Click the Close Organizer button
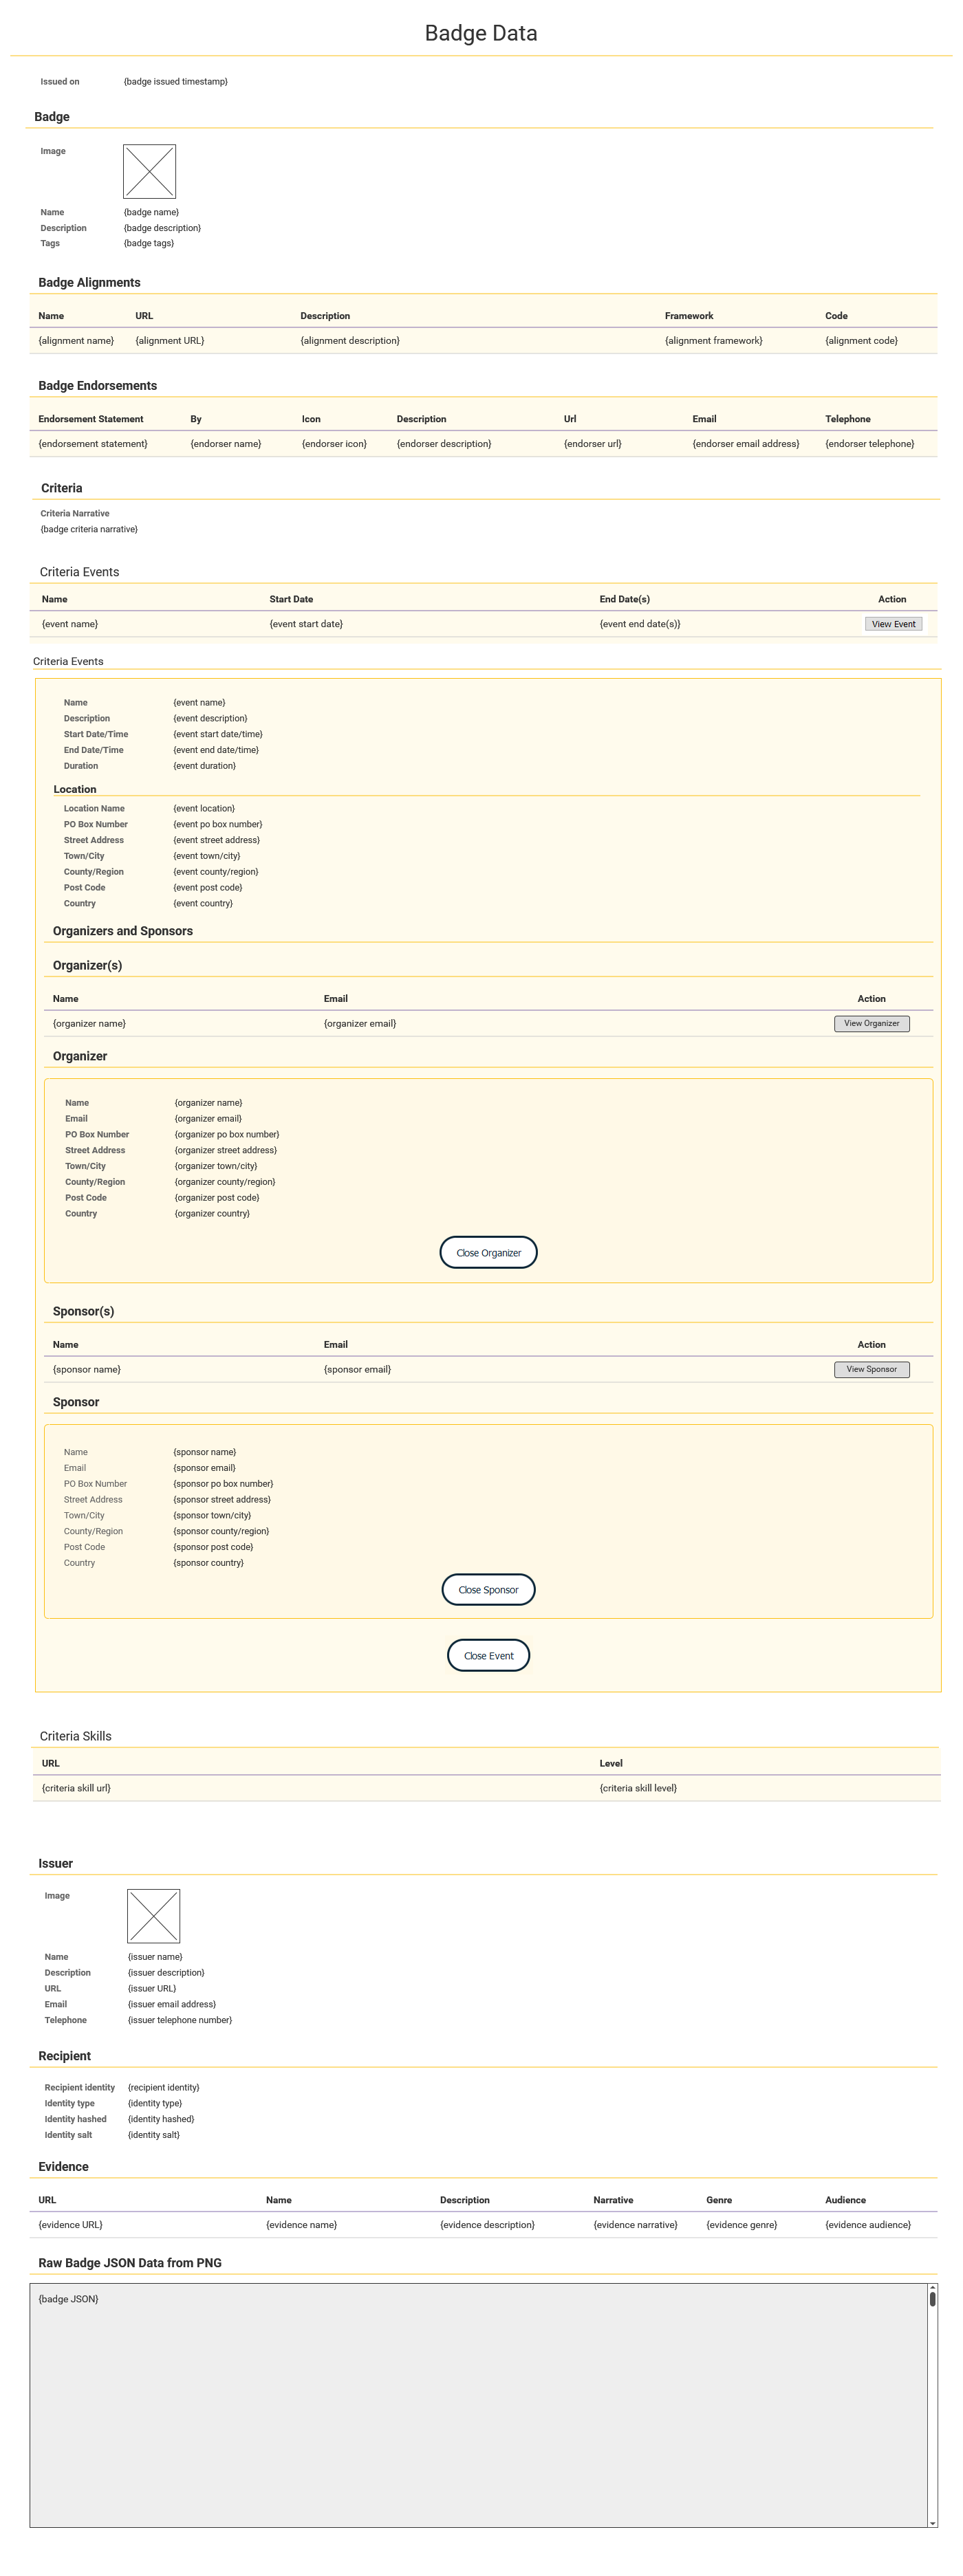Viewport: 963px width, 2576px height. pos(488,1253)
